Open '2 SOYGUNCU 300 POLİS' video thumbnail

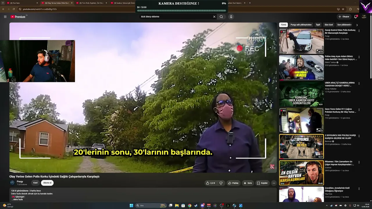[301, 147]
